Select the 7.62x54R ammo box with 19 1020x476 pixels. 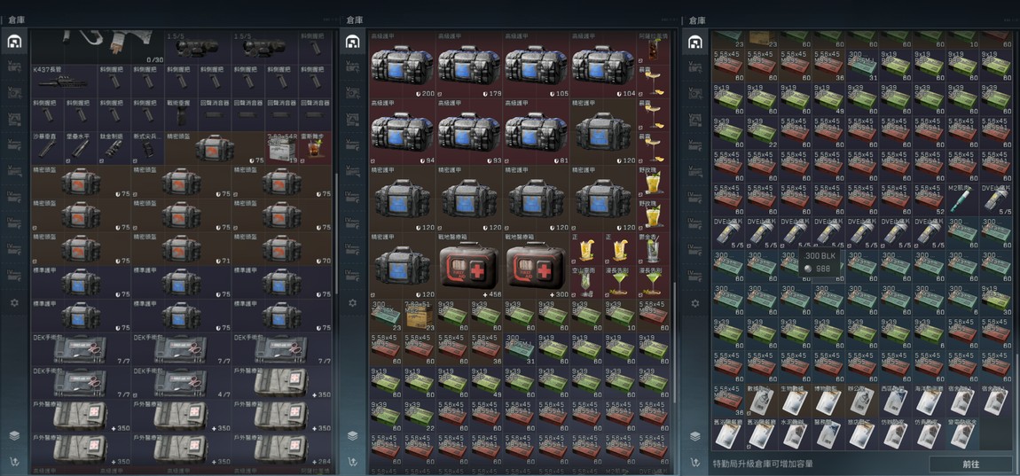click(282, 148)
